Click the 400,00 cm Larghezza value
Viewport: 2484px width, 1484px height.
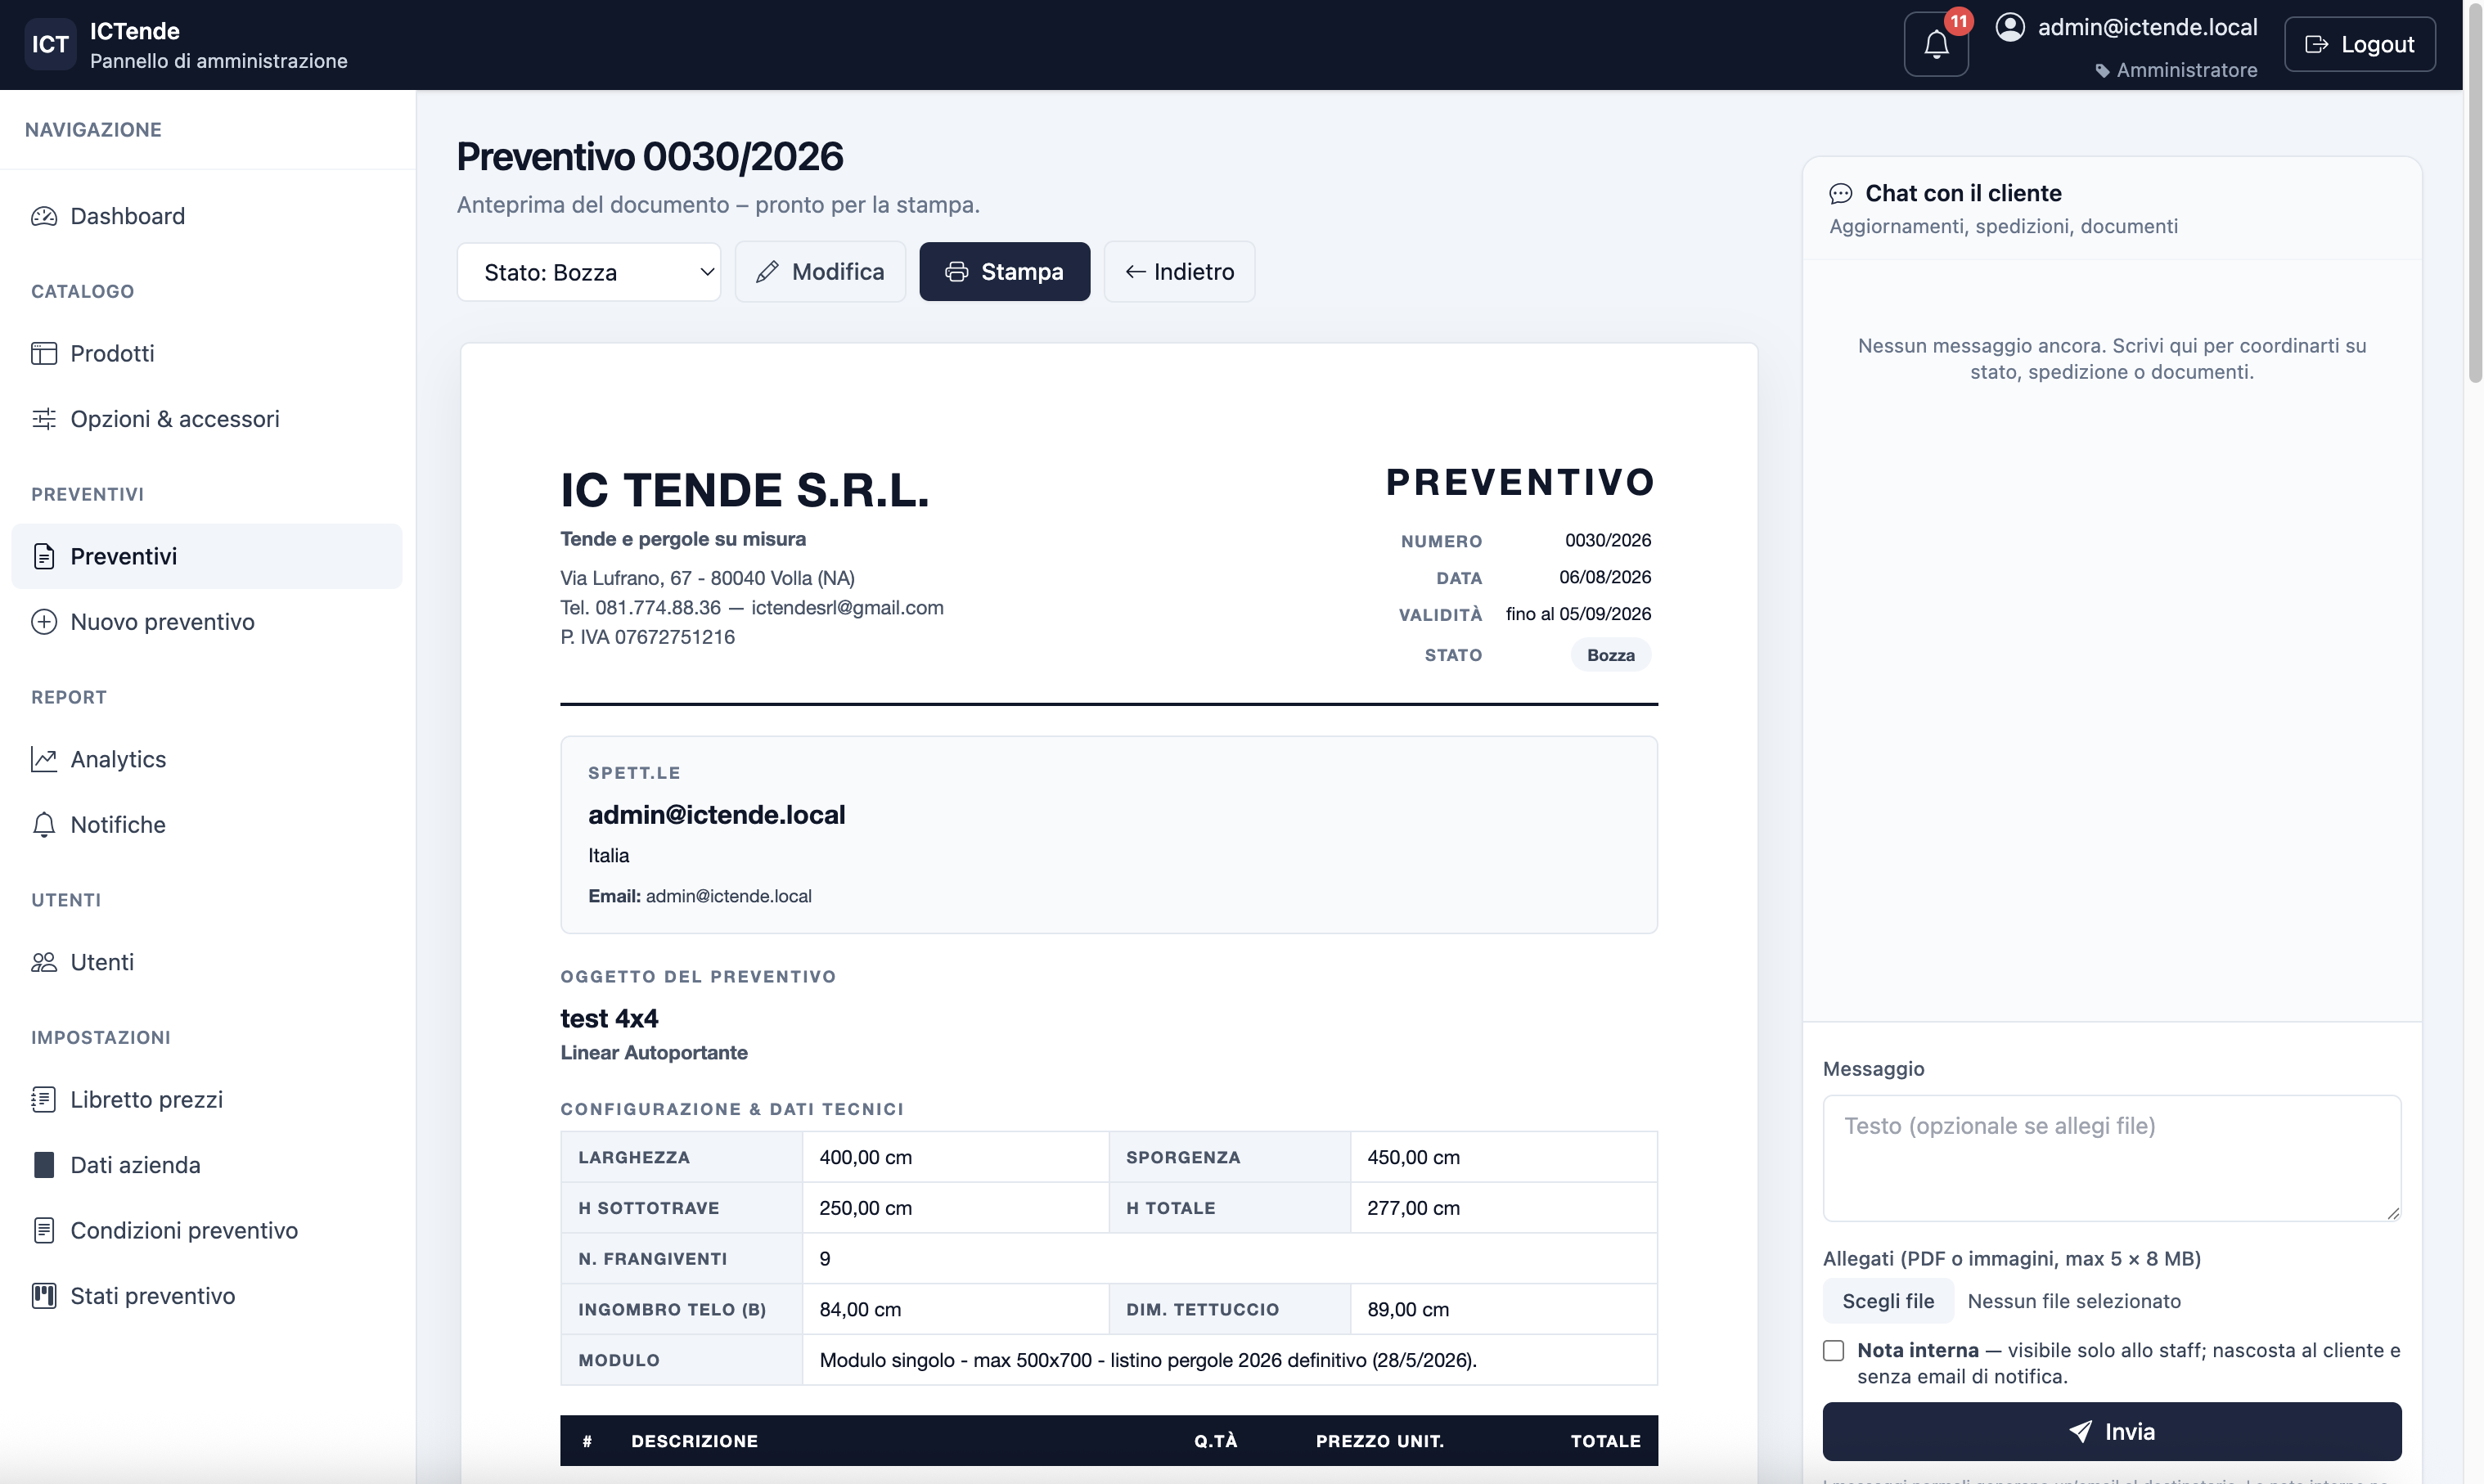865,1158
